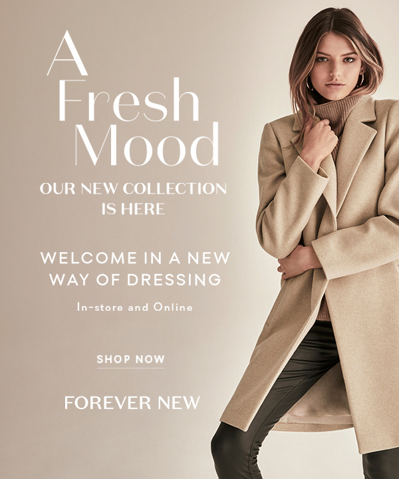Click the OUR NEW COLLECTION text line
The image size is (399, 479).
[x=133, y=188]
